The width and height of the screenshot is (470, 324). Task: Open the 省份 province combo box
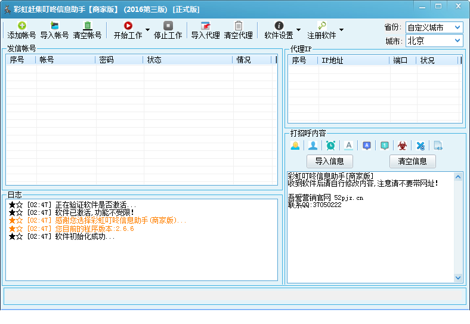tap(434, 27)
